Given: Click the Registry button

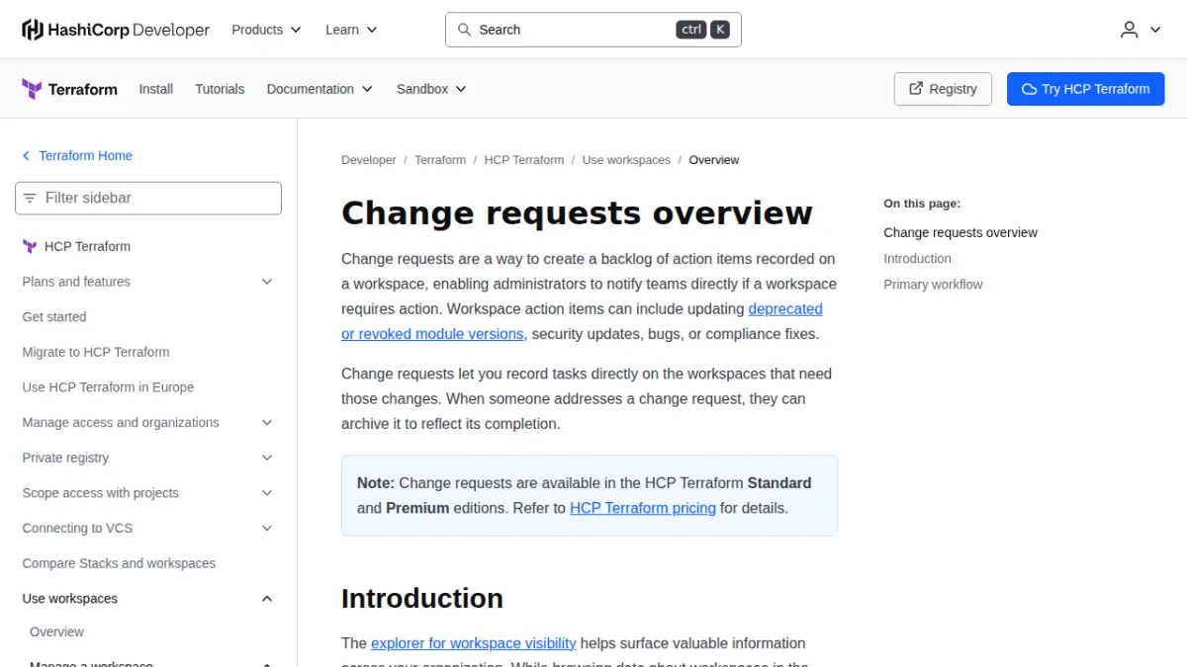Looking at the screenshot, I should point(943,89).
